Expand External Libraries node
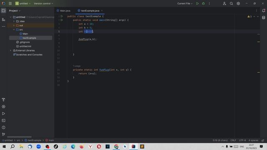The image size is (267, 150). [10, 50]
